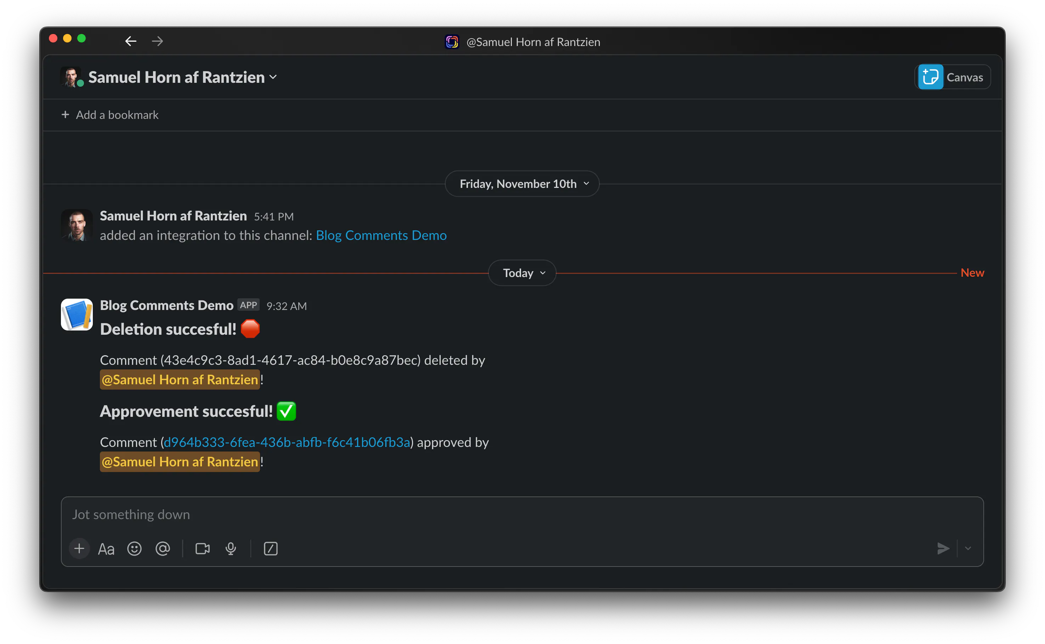
Task: Click the APP badge beside Blog Comments Demo
Action: (249, 305)
